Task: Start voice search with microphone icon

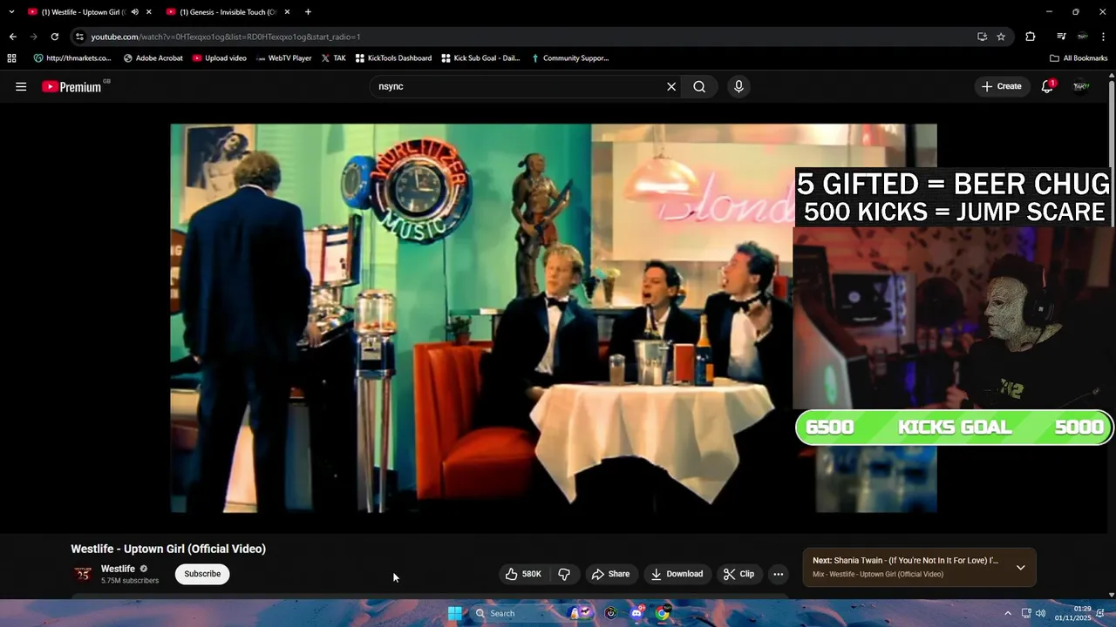Action: point(738,86)
